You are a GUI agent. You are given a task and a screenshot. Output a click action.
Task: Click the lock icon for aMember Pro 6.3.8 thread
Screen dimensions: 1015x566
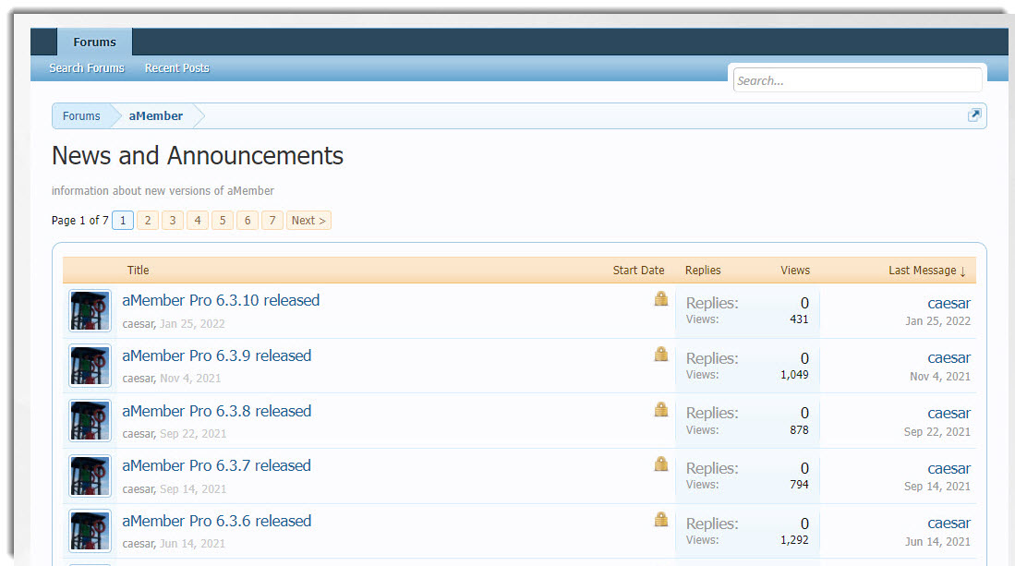(661, 409)
